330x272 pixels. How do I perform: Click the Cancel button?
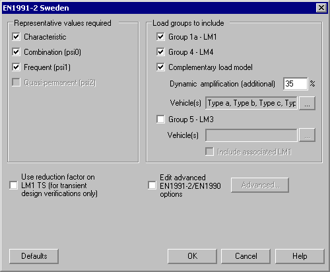click(246, 256)
